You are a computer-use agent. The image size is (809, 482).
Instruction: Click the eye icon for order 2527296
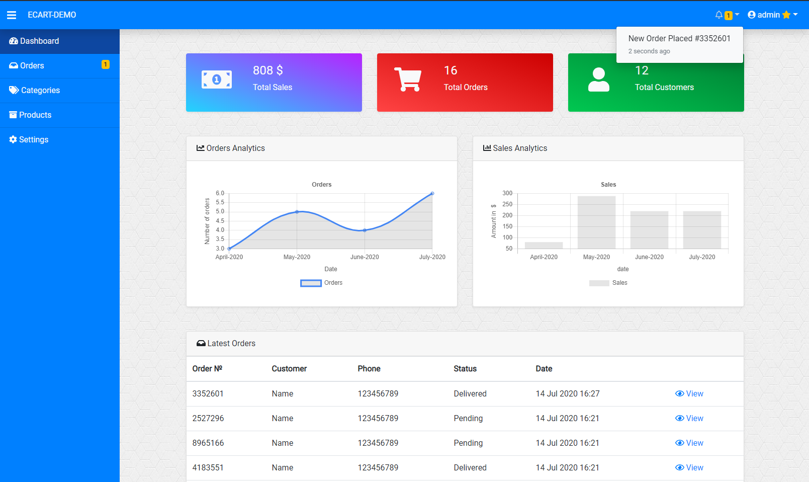pyautogui.click(x=680, y=419)
